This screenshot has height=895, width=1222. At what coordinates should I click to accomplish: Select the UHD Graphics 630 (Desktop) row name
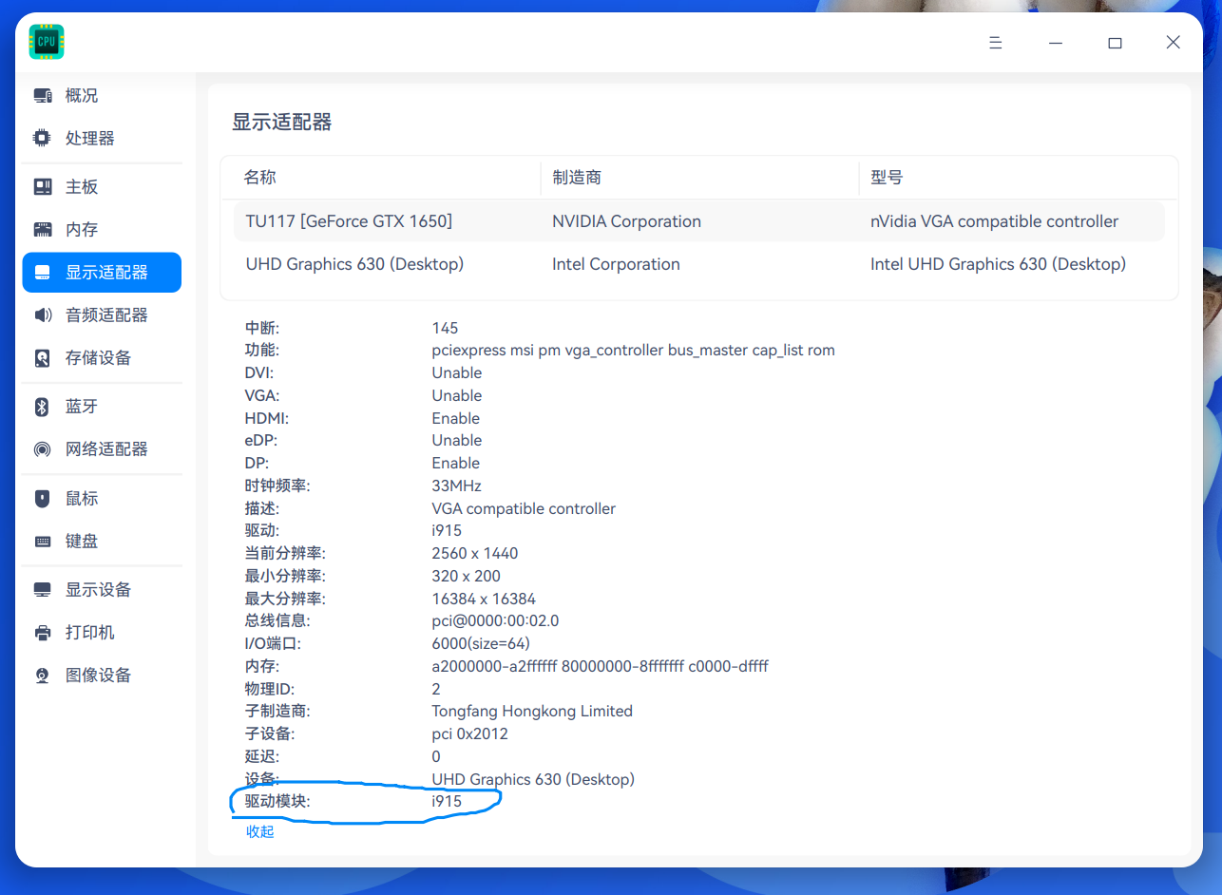click(354, 264)
